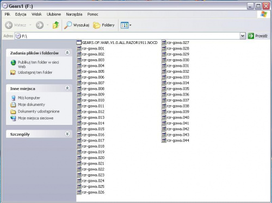The width and height of the screenshot is (272, 203).
Task: Expand the Szczegóły panel
Action: (67, 134)
